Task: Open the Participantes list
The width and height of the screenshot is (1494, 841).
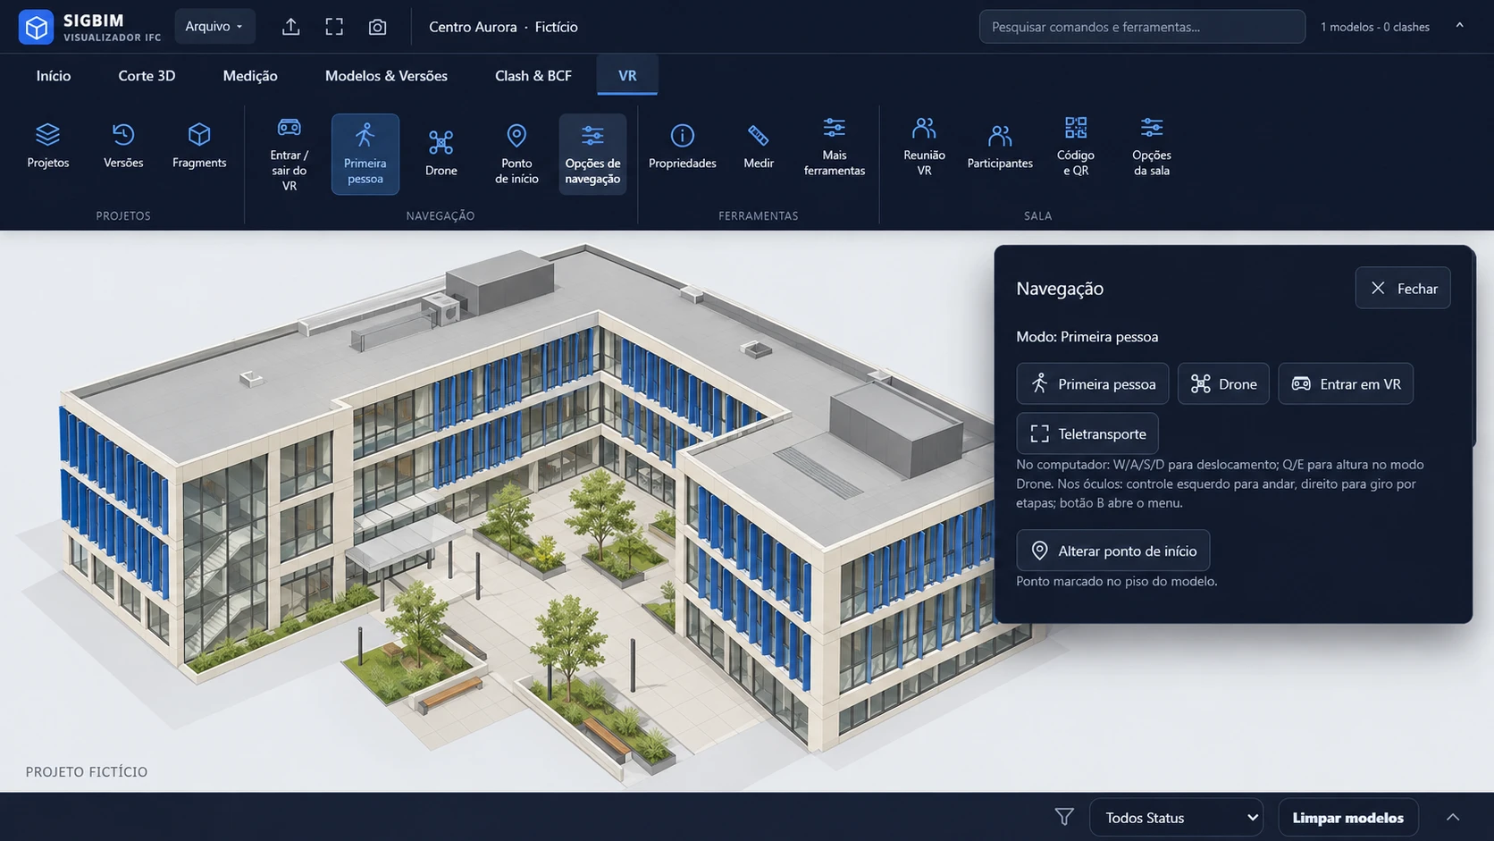Action: 1000,146
